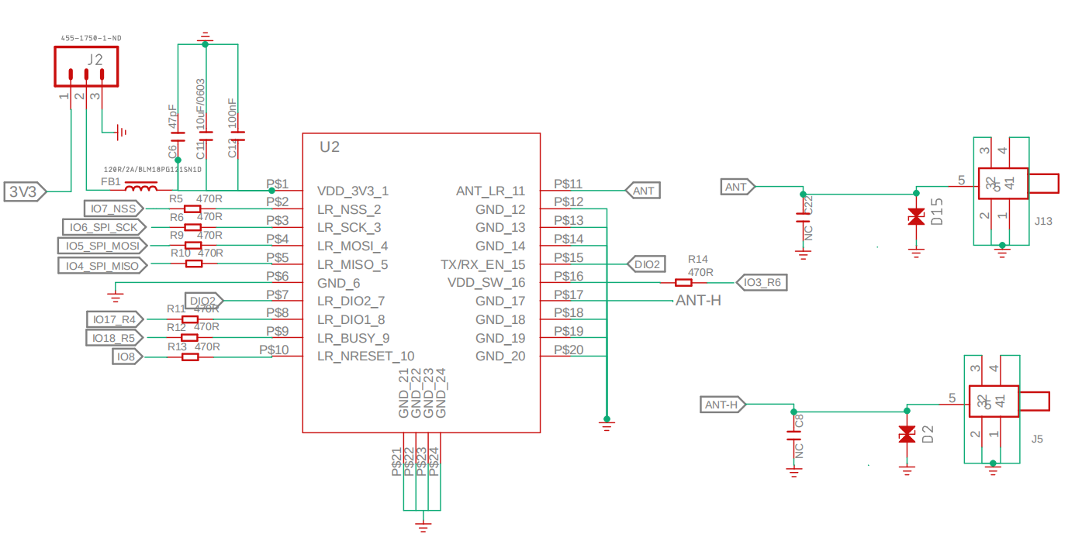Click the TX/RX_EN_15 pin name
The height and width of the screenshot is (541, 1082).
click(x=483, y=264)
